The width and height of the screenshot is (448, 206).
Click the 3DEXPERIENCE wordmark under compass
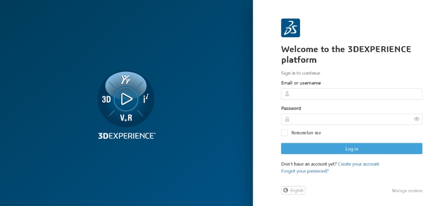point(126,136)
